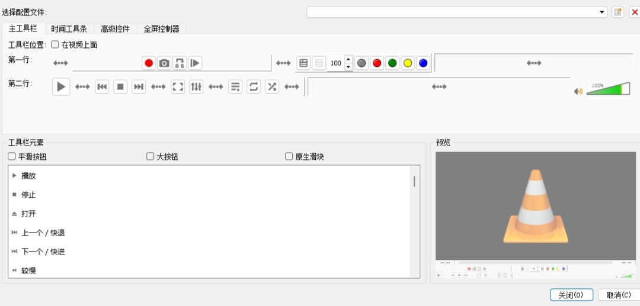
Task: Enable the 平滑按钮 checkbox
Action: (11, 156)
